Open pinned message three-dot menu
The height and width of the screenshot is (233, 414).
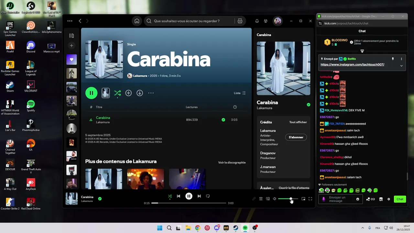click(401, 59)
